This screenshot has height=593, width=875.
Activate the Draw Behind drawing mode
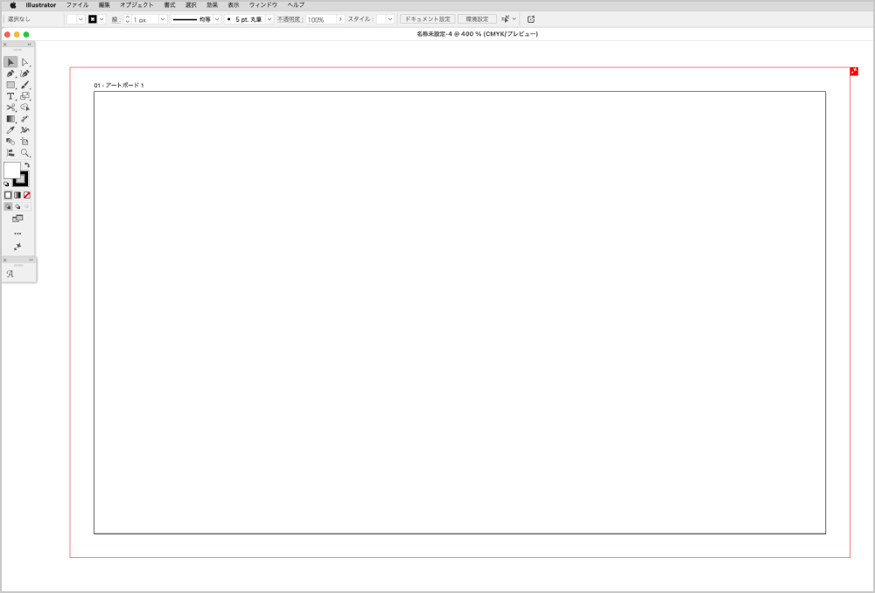pos(17,206)
